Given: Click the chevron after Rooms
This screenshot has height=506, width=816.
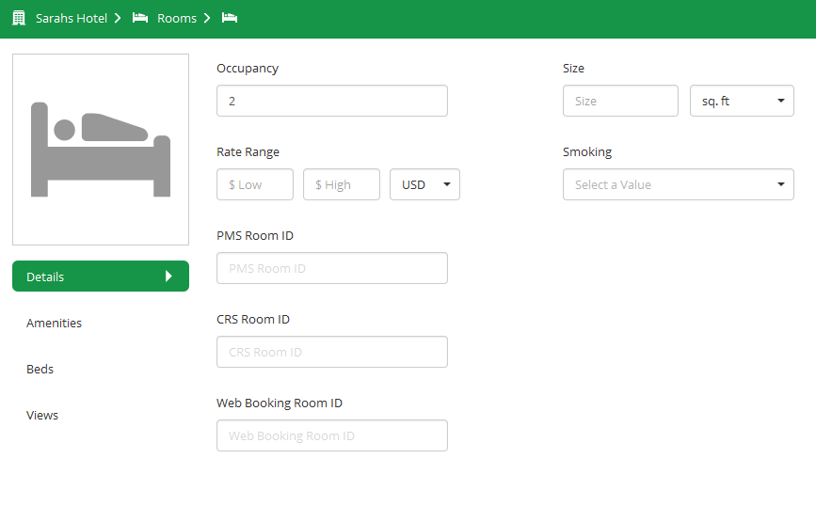Looking at the screenshot, I should [x=207, y=18].
